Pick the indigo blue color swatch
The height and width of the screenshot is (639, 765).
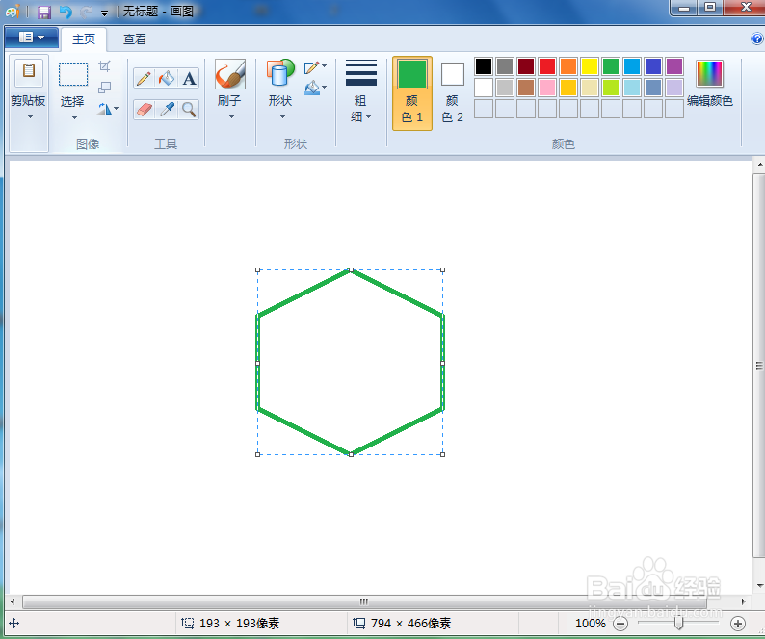click(x=653, y=66)
